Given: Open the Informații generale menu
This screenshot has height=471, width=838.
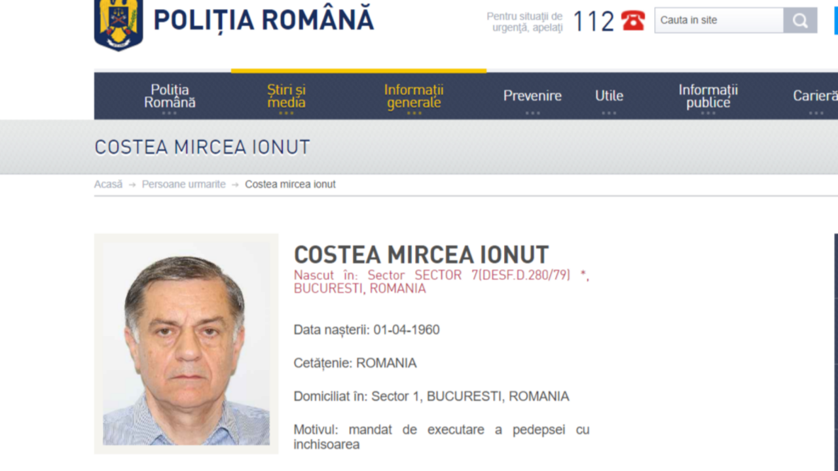Looking at the screenshot, I should coord(414,96).
